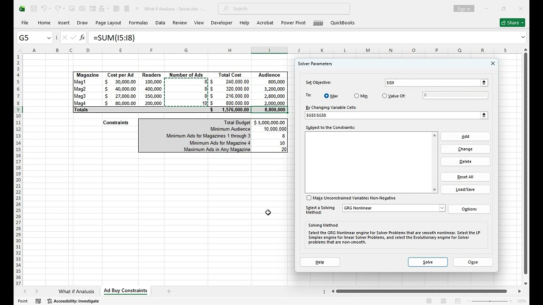543x305 pixels.
Task: Switch to Page Break Preview icon
Action: pyautogui.click(x=458, y=301)
